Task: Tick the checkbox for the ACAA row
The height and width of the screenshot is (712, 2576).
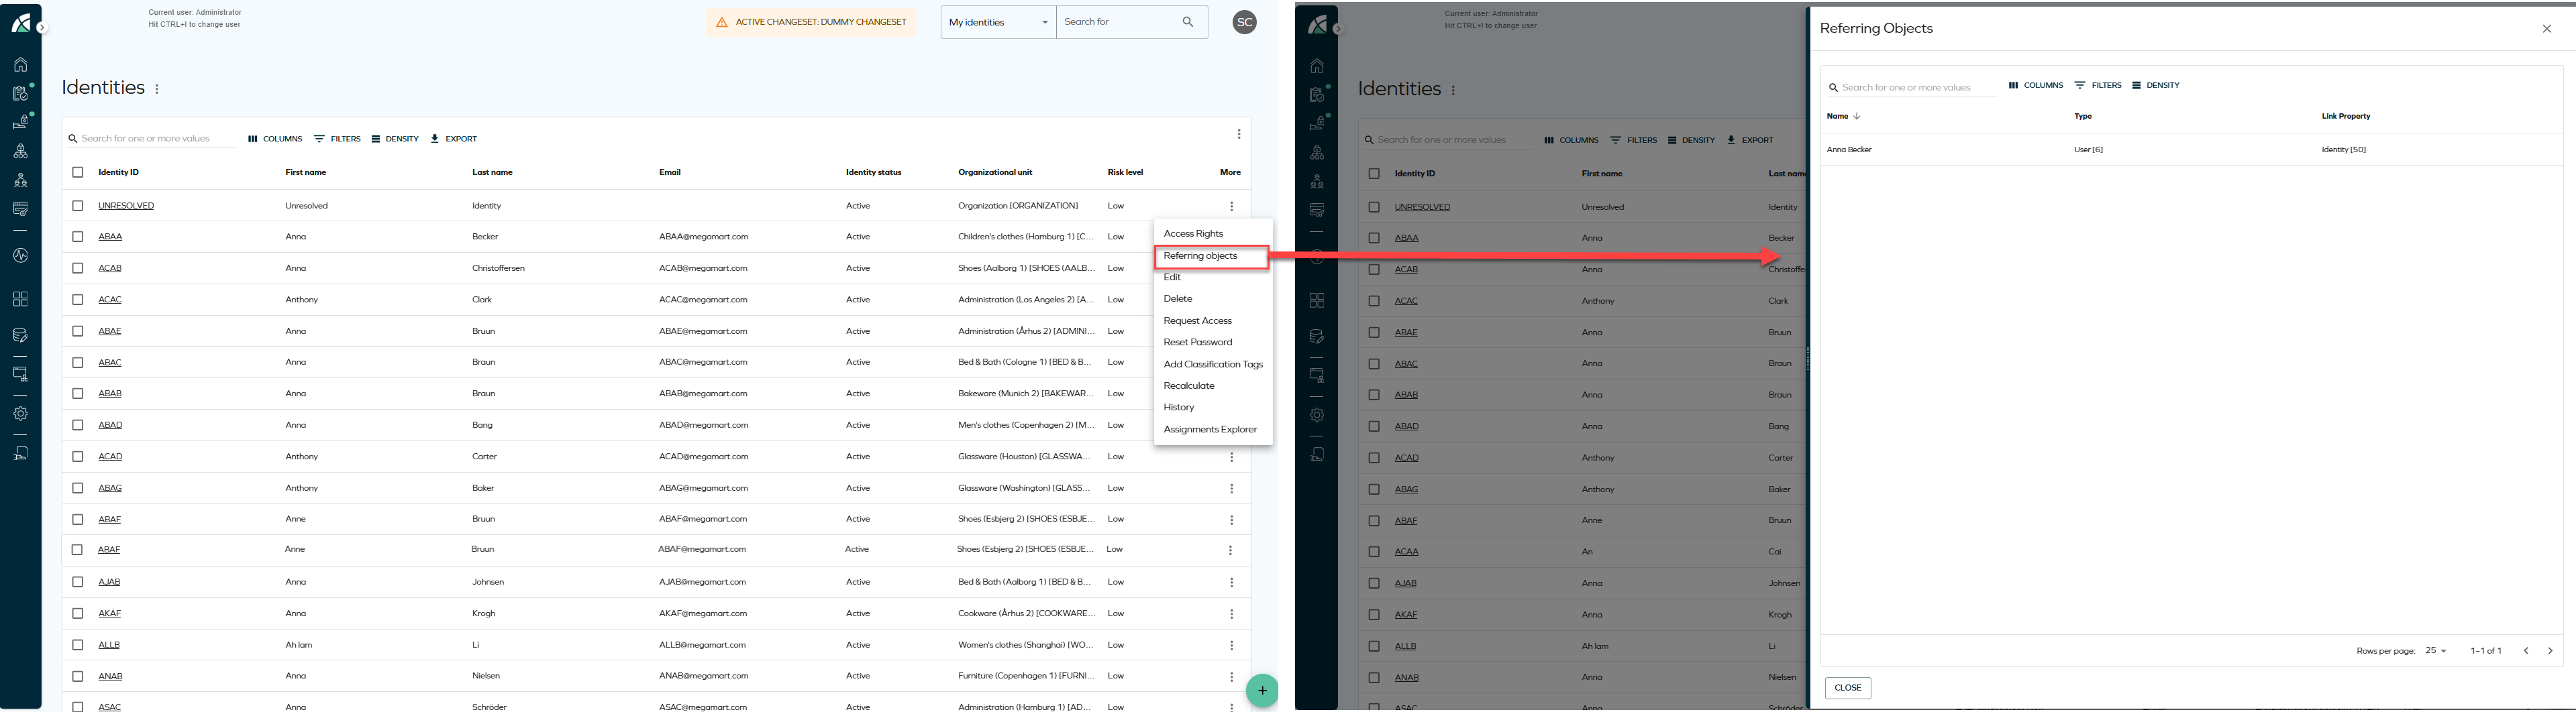Action: click(1374, 552)
